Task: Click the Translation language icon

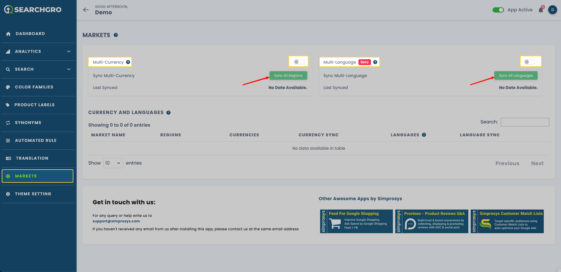Action: [x=8, y=158]
